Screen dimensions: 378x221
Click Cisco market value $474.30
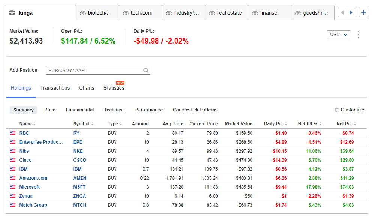(244, 160)
